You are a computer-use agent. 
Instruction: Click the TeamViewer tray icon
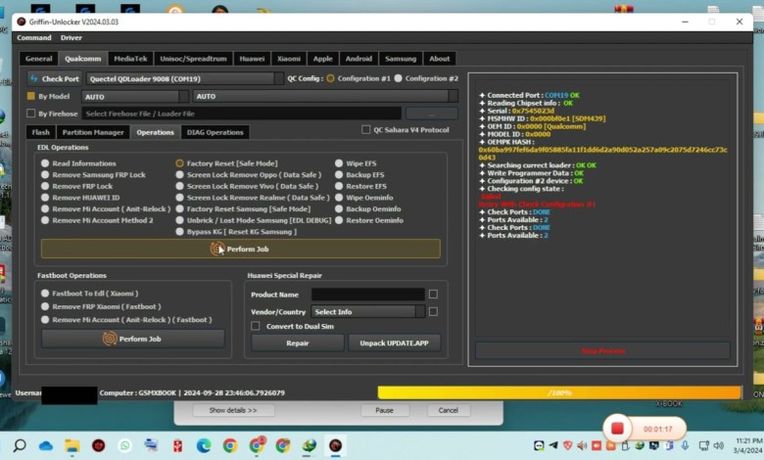tap(539, 445)
